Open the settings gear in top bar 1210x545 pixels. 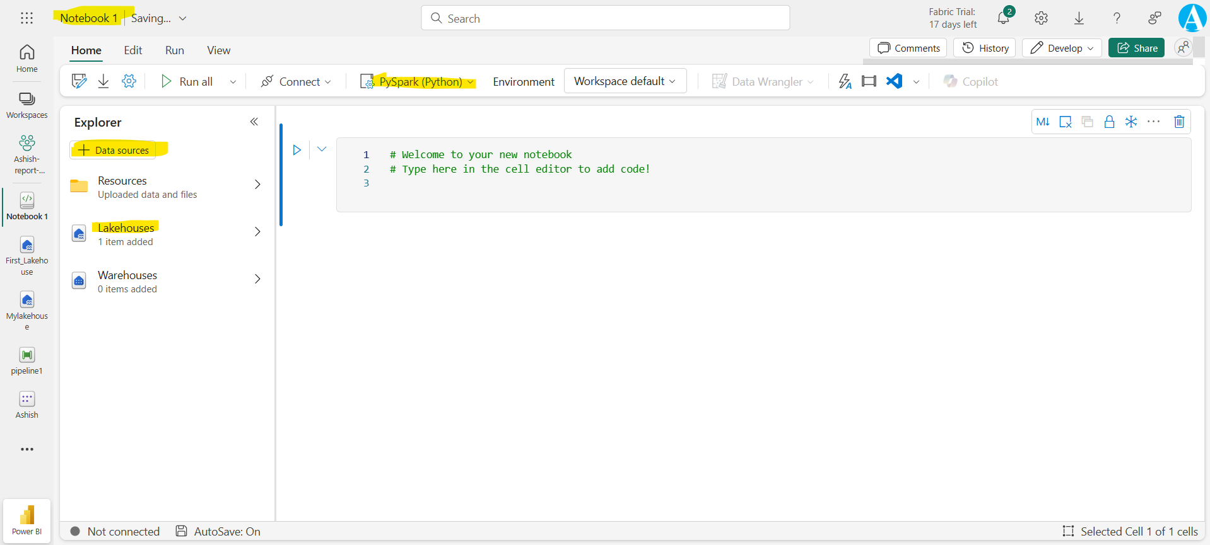(x=1041, y=18)
